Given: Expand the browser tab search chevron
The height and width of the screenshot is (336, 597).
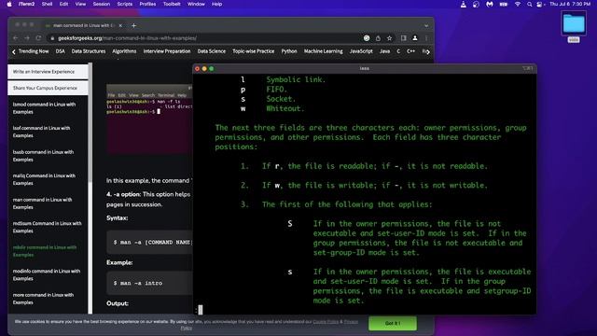Looking at the screenshot, I should point(426,25).
